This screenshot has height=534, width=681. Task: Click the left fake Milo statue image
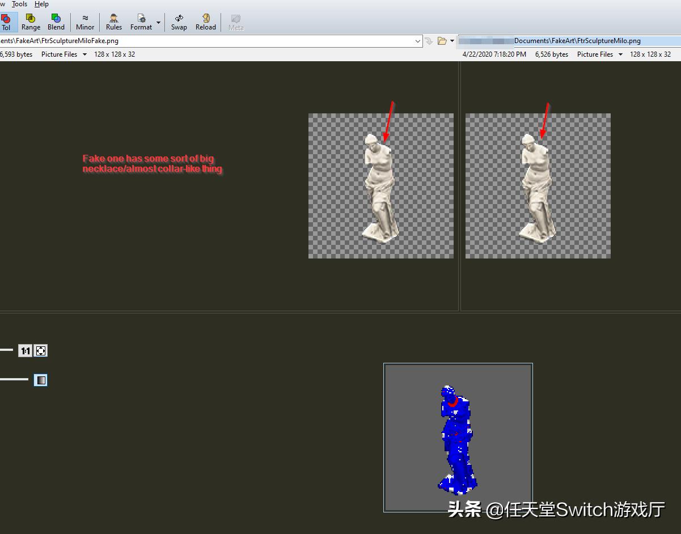click(381, 186)
